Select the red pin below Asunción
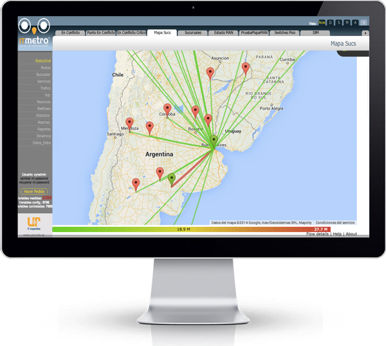 [x=210, y=73]
